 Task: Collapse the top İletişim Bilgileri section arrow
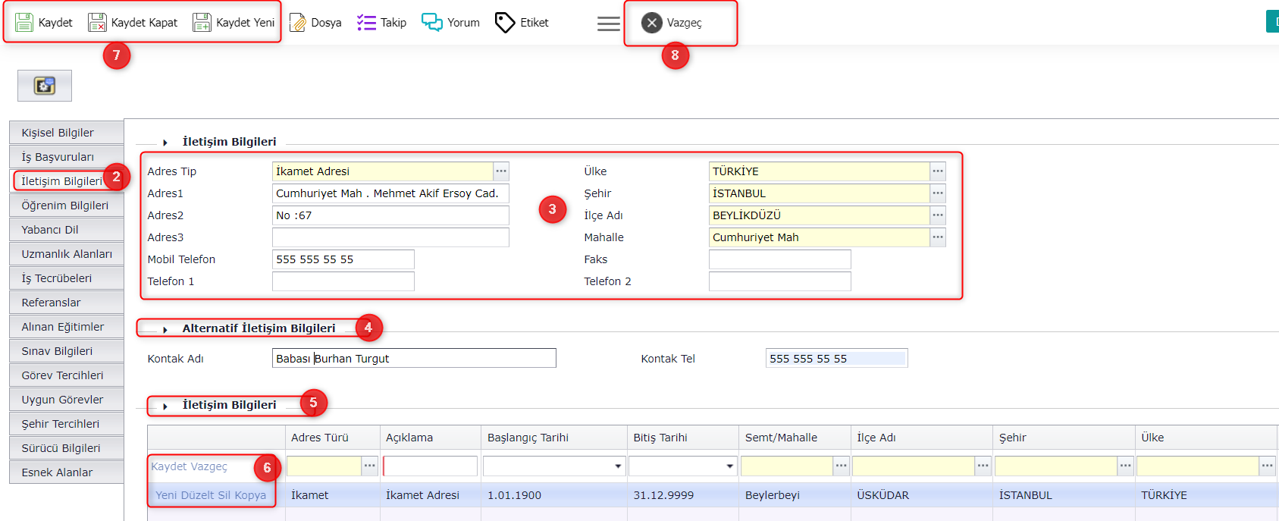[x=165, y=143]
